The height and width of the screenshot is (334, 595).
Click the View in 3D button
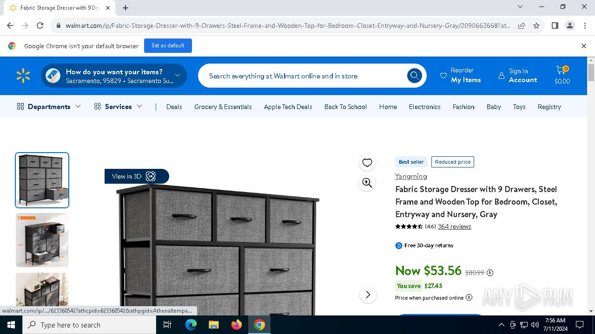tap(137, 176)
